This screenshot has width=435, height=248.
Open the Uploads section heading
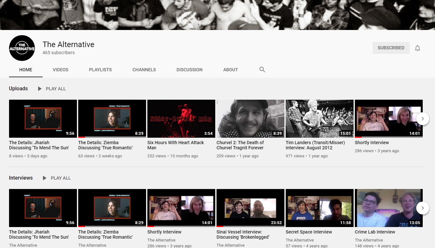18,88
